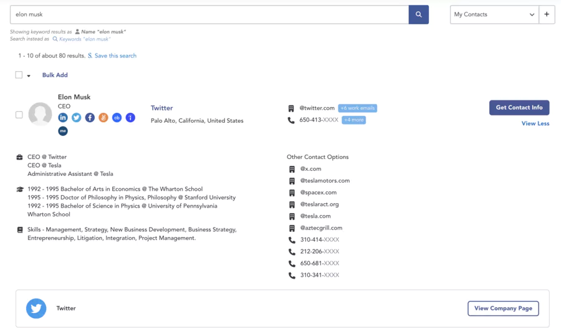This screenshot has height=333, width=561.
Task: Click building icon beside @teslaract.org
Action: [x=292, y=205]
